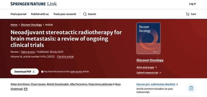Click the magnifying glass search icon
The height and width of the screenshot is (97, 207).
pos(85,14)
